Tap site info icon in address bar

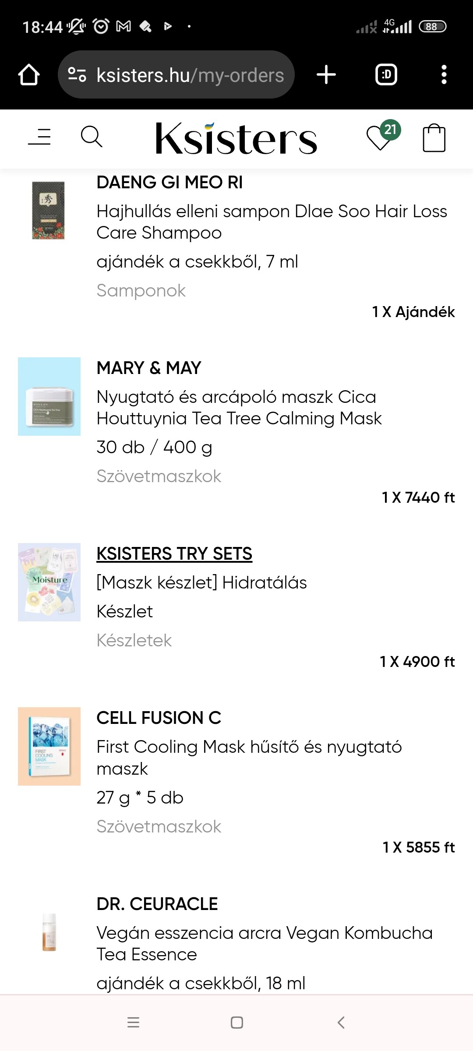coord(77,75)
